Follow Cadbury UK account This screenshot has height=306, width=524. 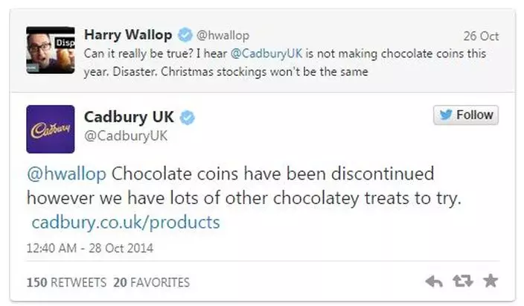point(466,115)
